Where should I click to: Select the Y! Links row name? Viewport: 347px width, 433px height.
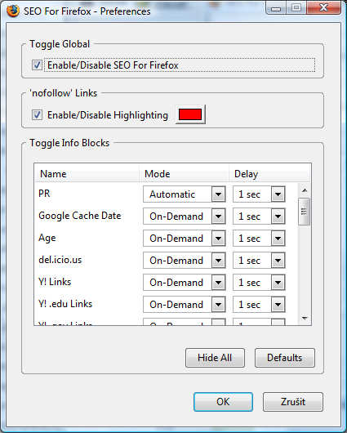point(55,282)
